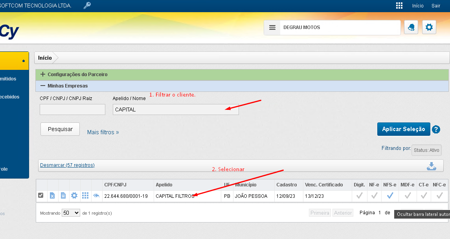Open the records-per-page dropdown showing 50
The height and width of the screenshot is (239, 450).
(71, 213)
